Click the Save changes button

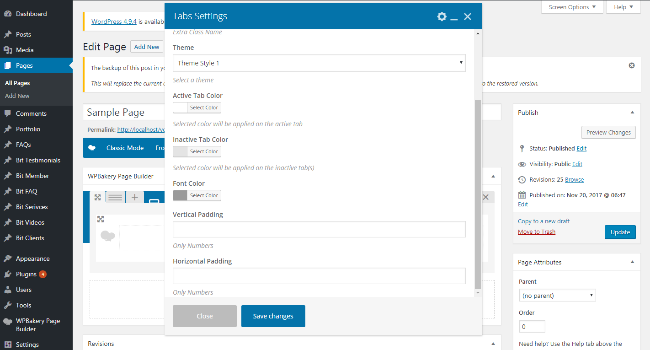pos(273,316)
